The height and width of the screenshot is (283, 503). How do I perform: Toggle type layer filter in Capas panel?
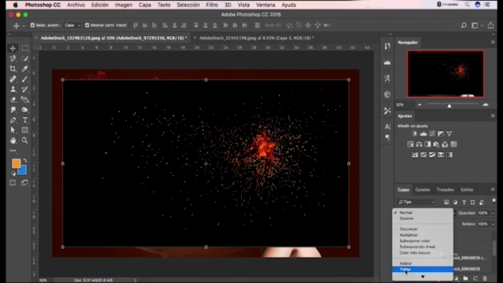point(464,202)
